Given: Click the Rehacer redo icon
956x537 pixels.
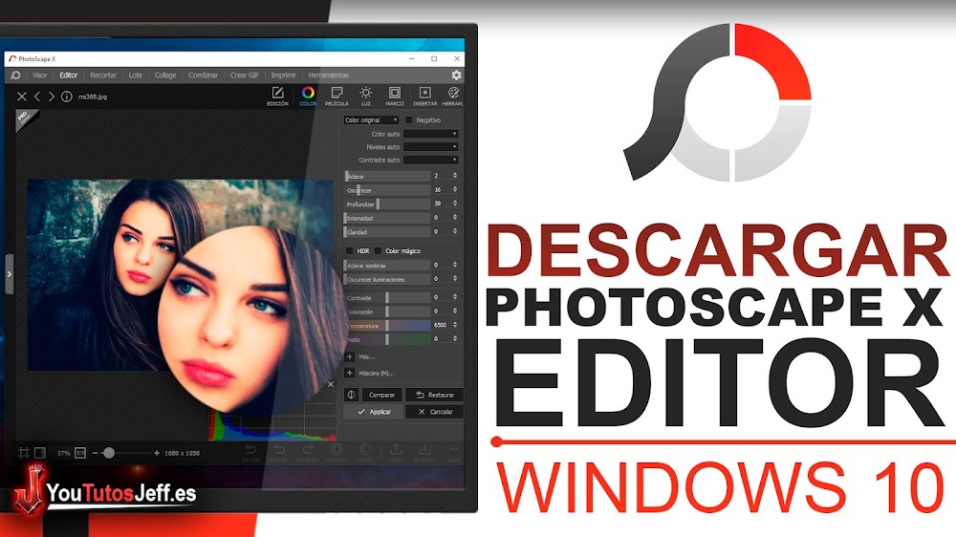Looking at the screenshot, I should click(307, 453).
